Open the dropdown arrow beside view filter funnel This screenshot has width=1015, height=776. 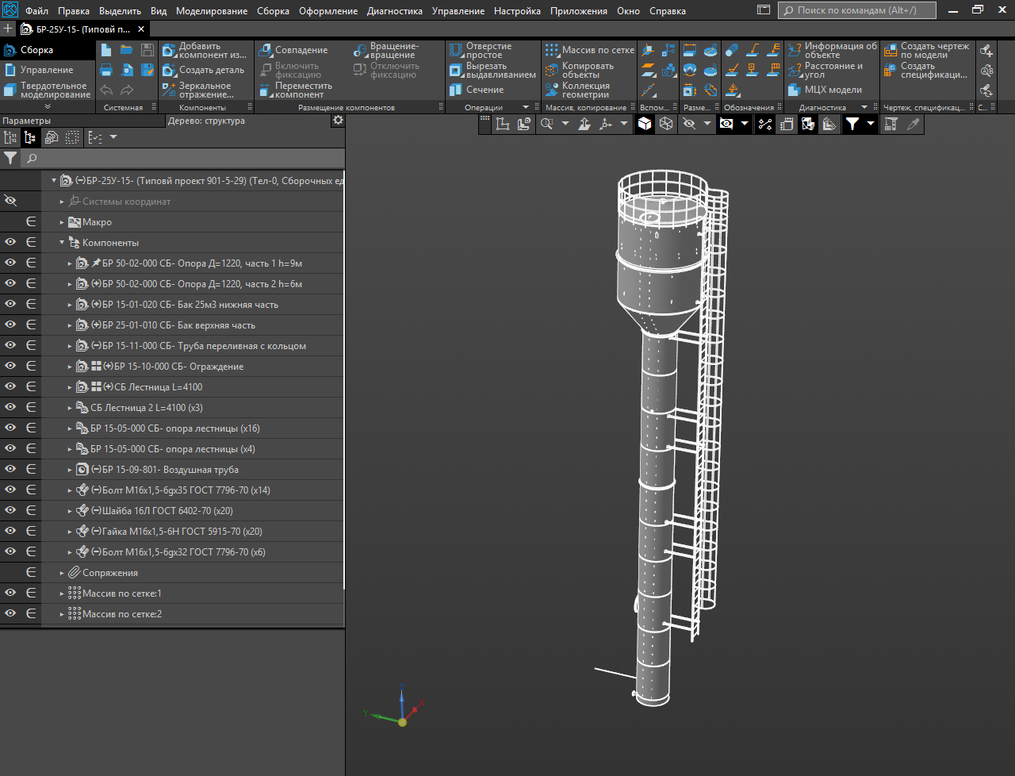pos(871,124)
